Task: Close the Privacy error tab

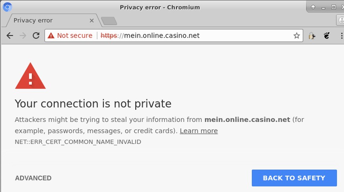Action: point(92,20)
